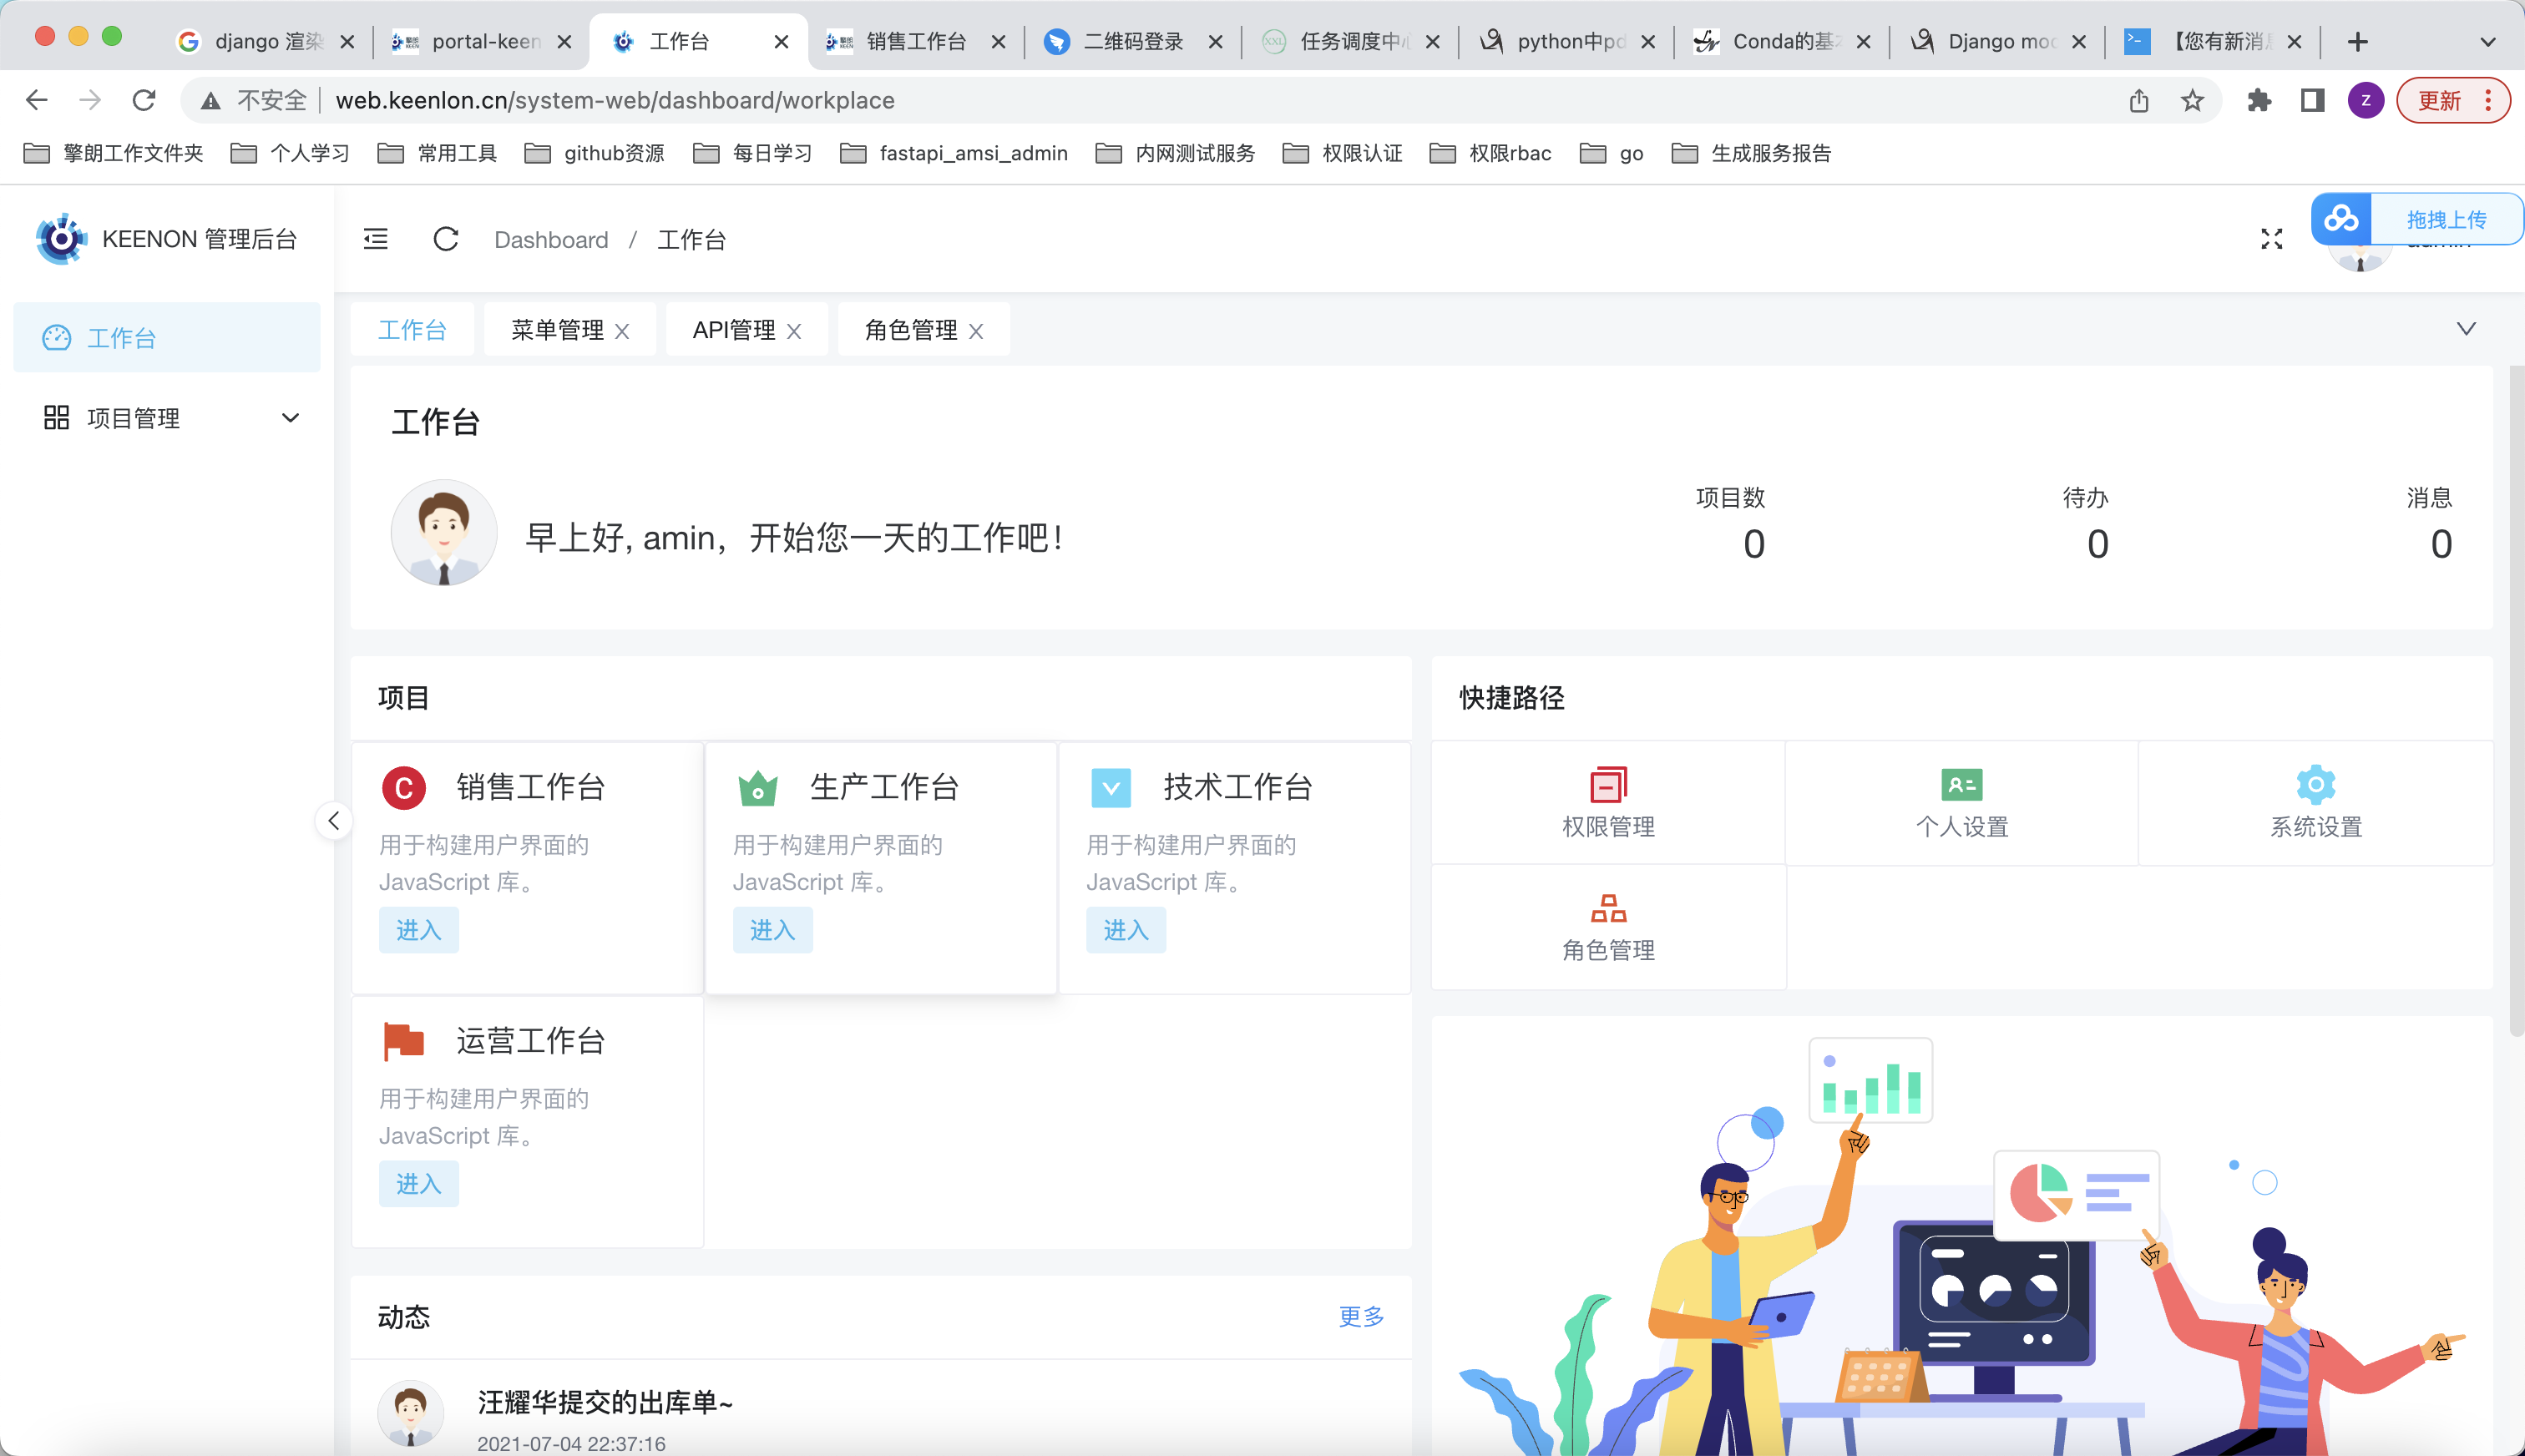
Task: Close the API管理 tab
Action: click(x=794, y=331)
